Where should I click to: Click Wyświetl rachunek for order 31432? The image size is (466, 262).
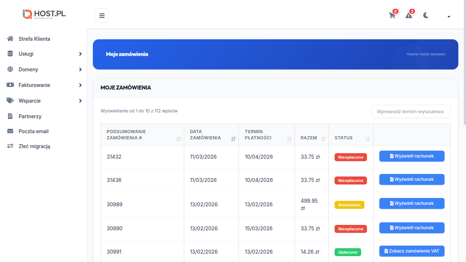(412, 156)
